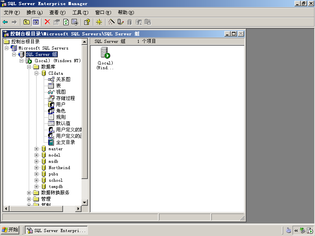Click the Help question mark toolbar icon
315x236 pixels.
[x=87, y=22]
